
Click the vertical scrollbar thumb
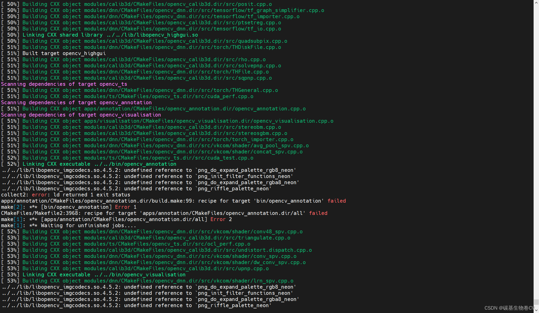point(536,302)
